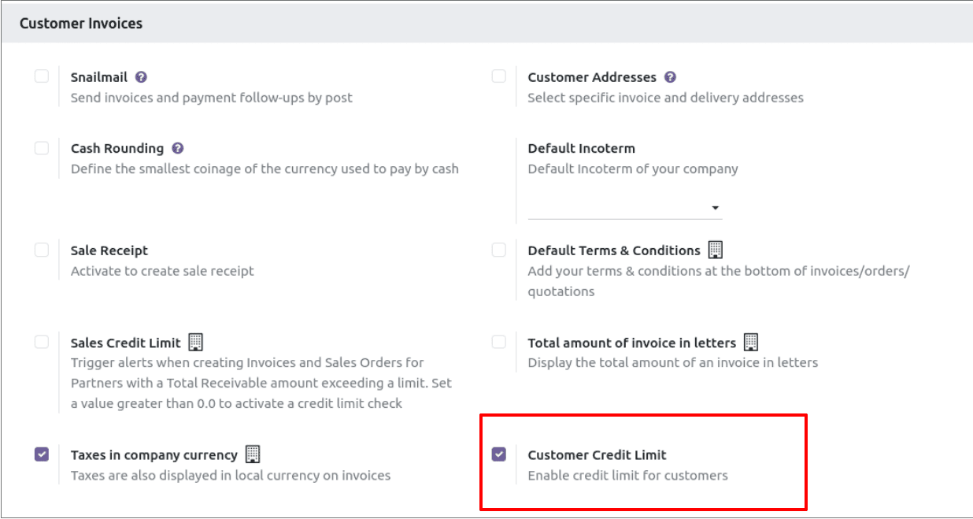Click 'Display the total amount of an invoice' description
Viewport: 973px width, 519px height.
(673, 362)
